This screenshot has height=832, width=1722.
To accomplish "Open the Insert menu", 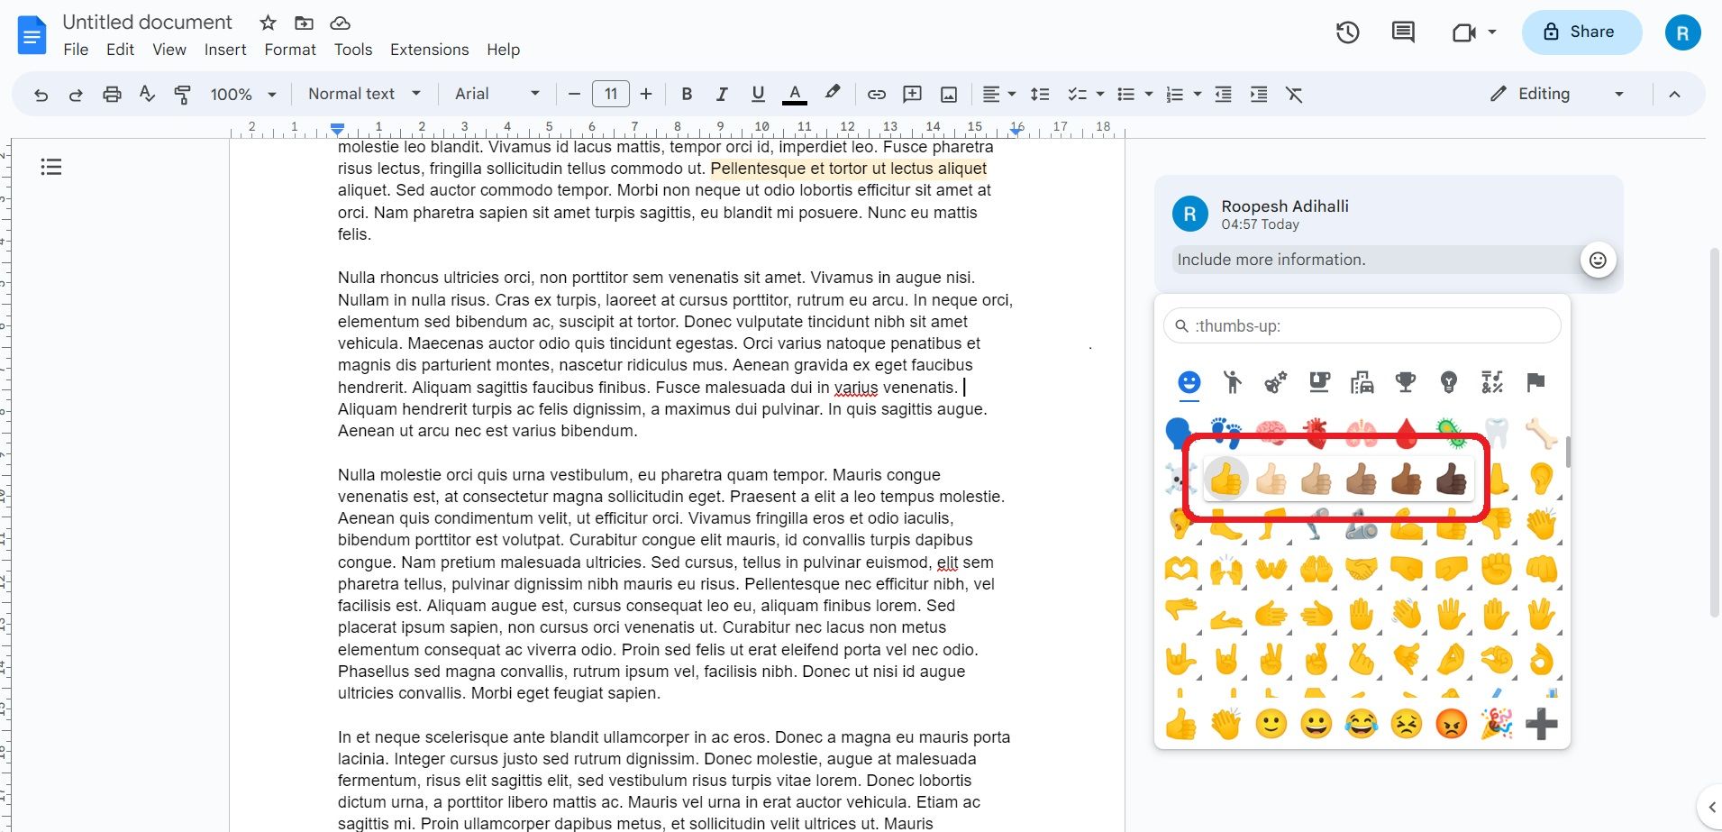I will pyautogui.click(x=224, y=50).
